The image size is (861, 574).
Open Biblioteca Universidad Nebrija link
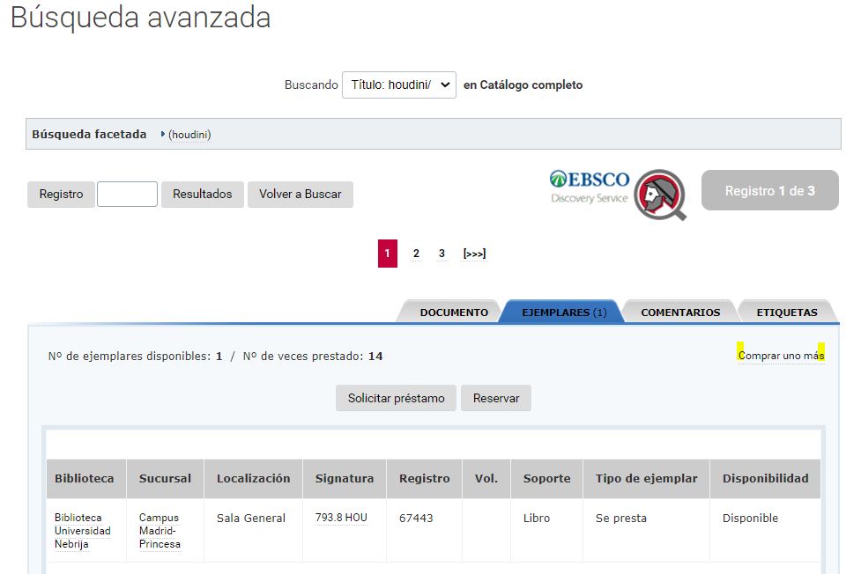tap(82, 531)
